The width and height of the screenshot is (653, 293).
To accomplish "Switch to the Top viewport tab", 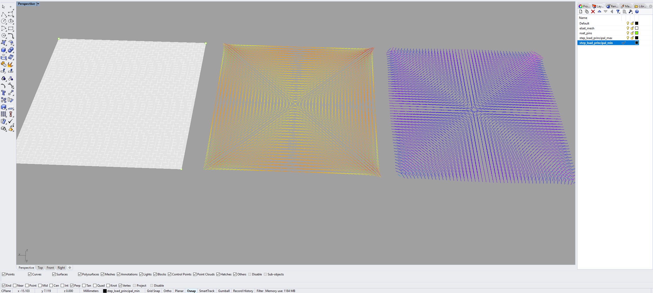I will point(40,267).
